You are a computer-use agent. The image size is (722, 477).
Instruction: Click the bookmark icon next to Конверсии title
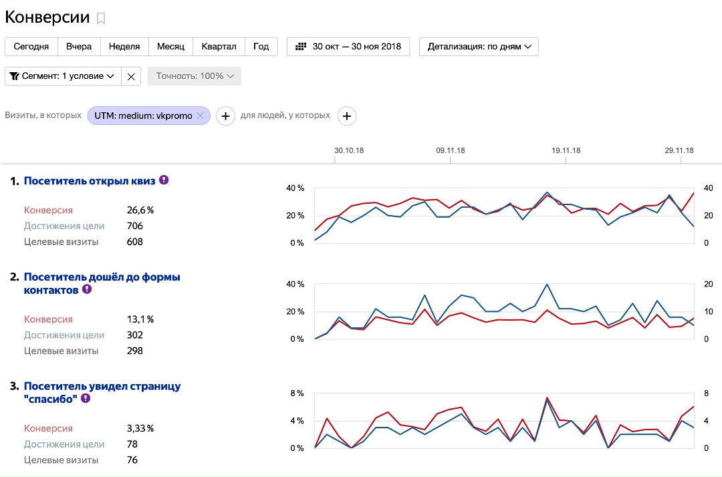tap(101, 18)
